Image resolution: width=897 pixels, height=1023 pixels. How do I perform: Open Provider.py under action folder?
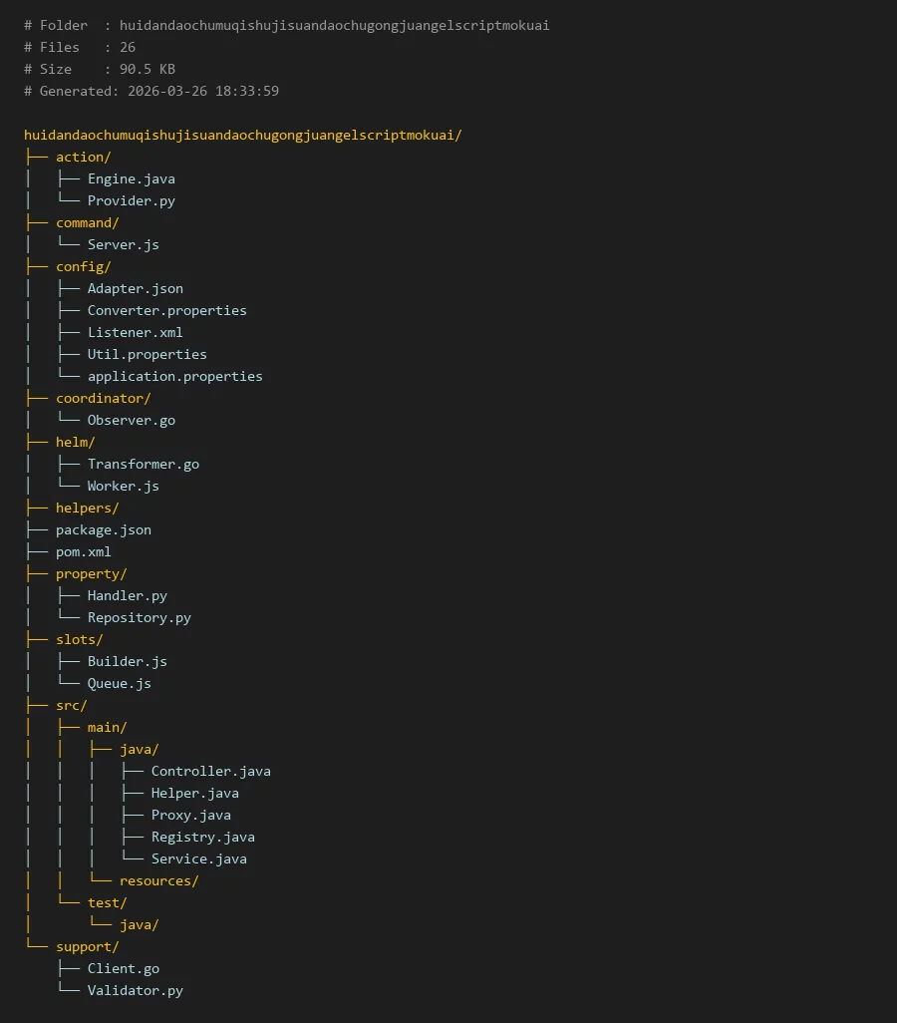pos(131,200)
